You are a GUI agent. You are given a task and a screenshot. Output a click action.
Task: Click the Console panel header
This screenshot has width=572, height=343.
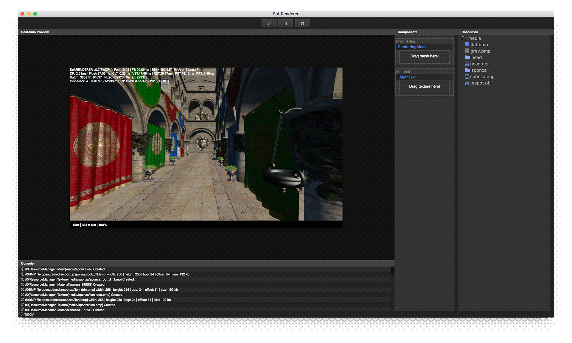[27, 264]
